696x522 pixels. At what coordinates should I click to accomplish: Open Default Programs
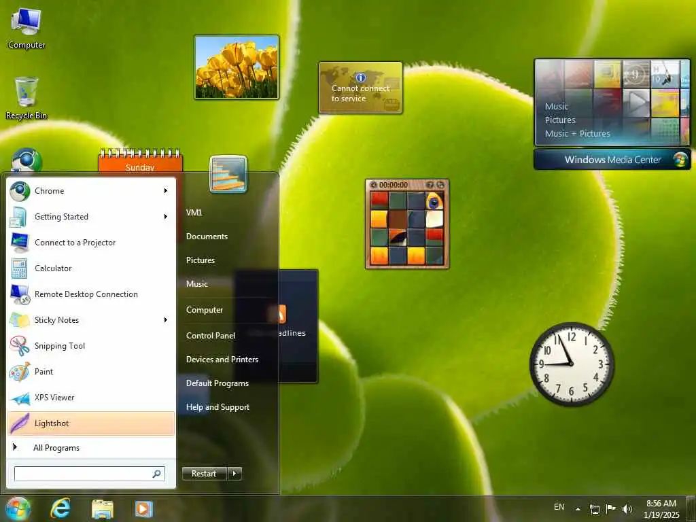tap(217, 383)
